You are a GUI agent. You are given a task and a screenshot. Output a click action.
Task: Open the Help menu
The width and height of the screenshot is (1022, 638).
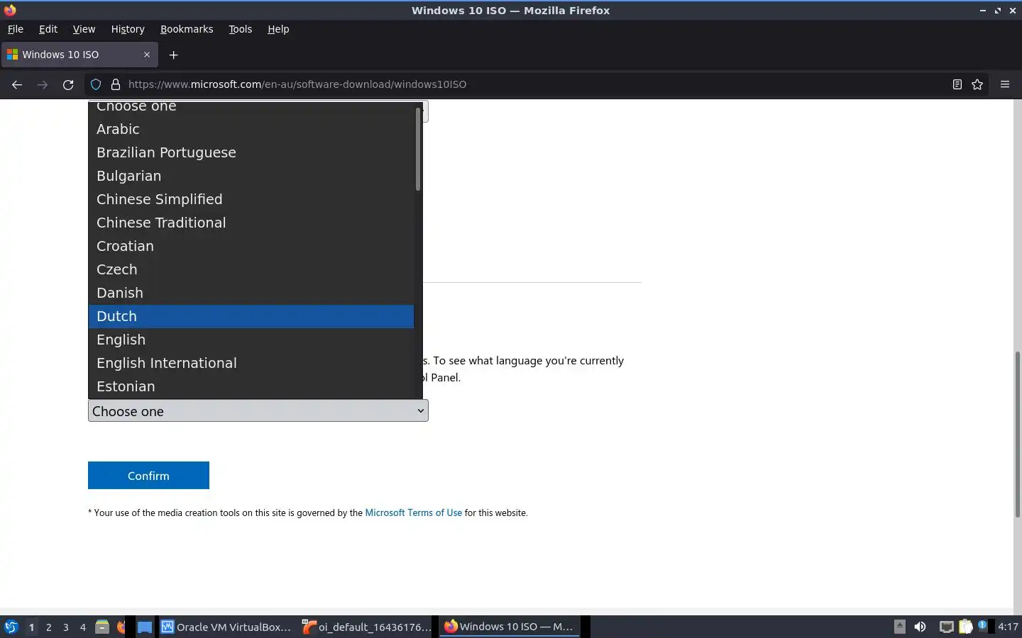278,29
